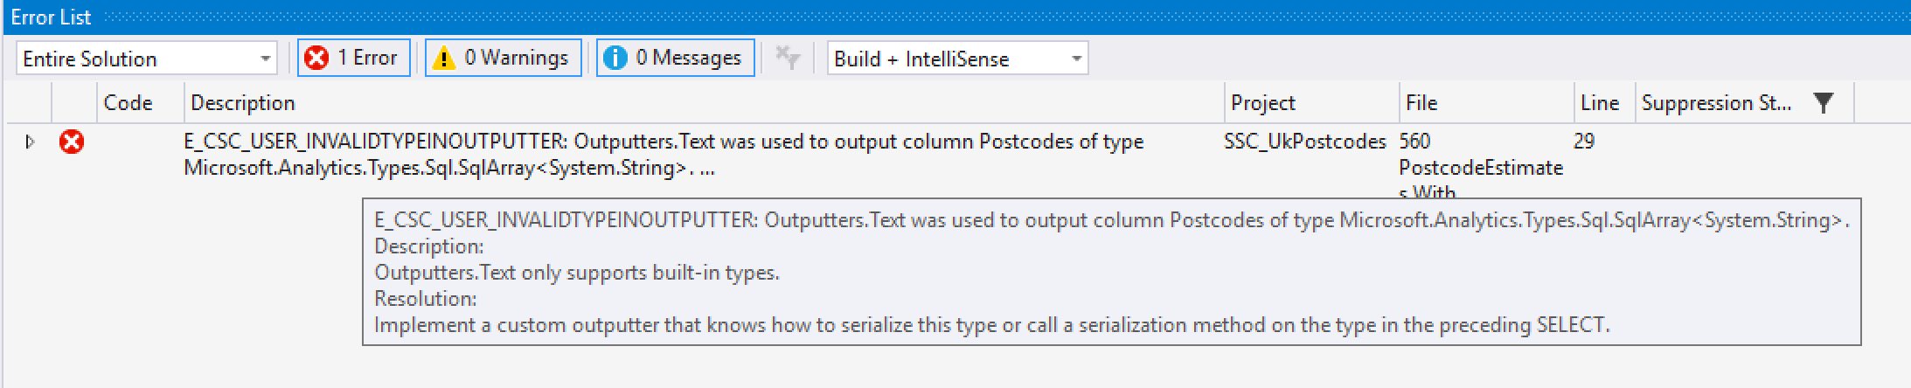Click the line number 29 cell
This screenshot has height=388, width=1911.
pyautogui.click(x=1584, y=142)
